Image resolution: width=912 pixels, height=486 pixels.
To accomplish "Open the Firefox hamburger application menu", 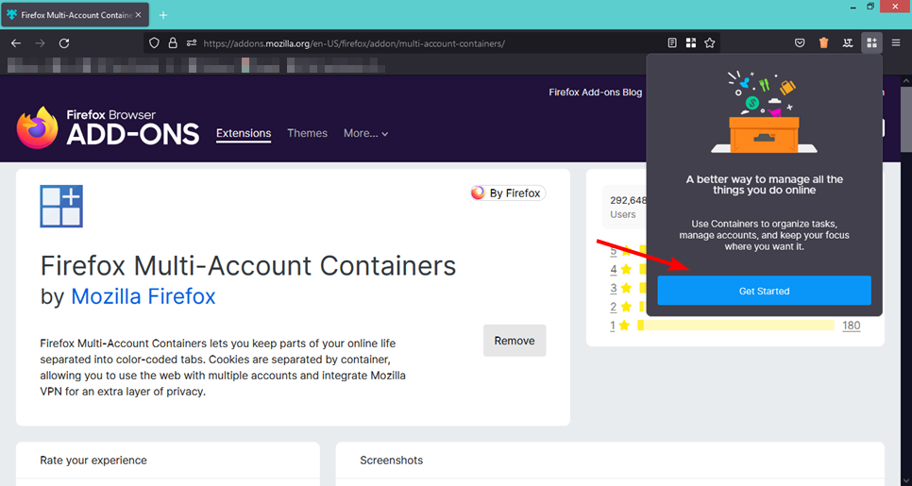I will (895, 42).
